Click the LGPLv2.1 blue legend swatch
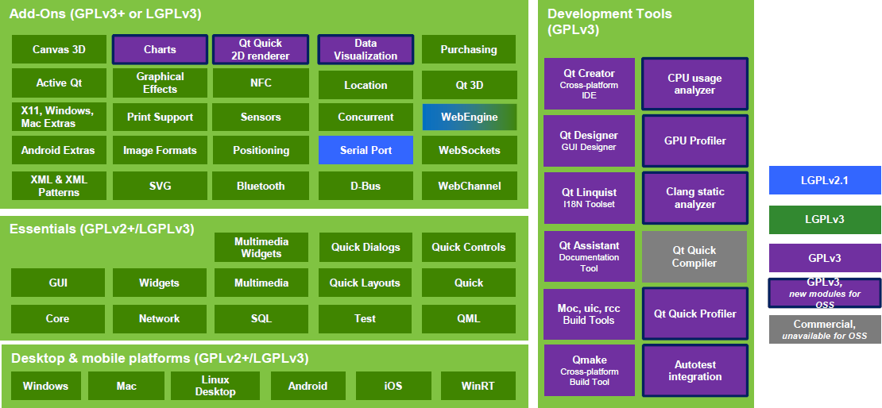882x408 pixels. (825, 180)
